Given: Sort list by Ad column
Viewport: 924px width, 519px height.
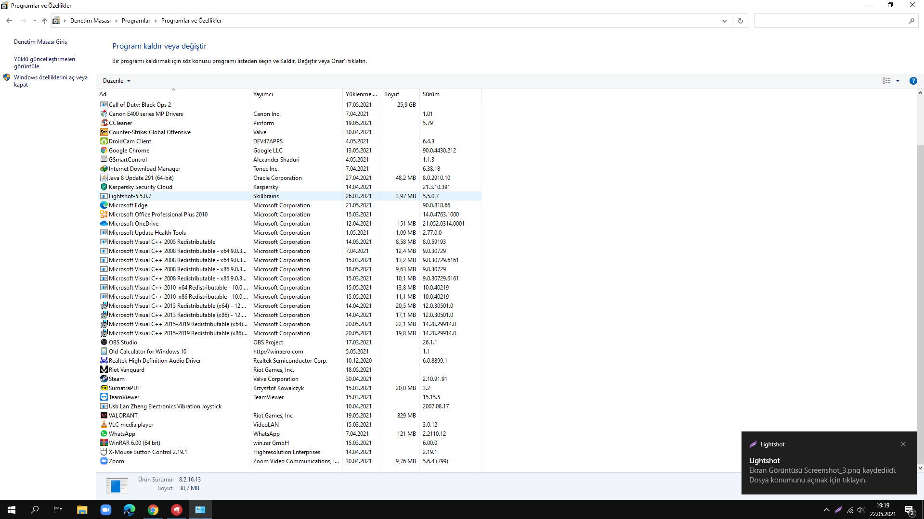Looking at the screenshot, I should pos(173,94).
